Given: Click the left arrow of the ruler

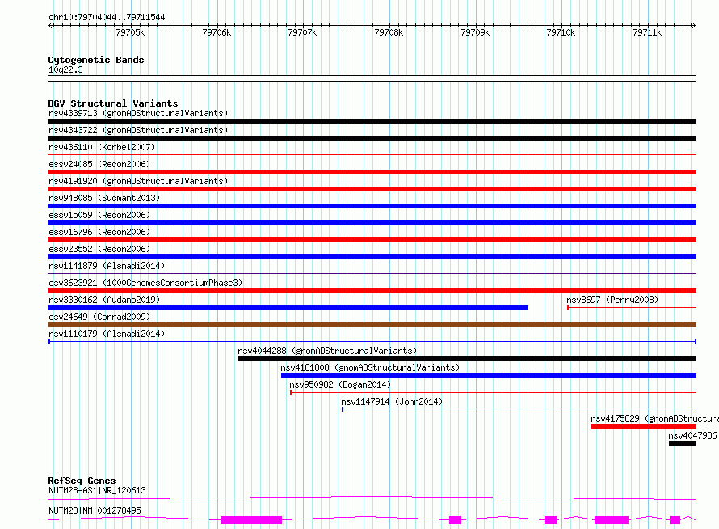Looking at the screenshot, I should click(x=50, y=25).
